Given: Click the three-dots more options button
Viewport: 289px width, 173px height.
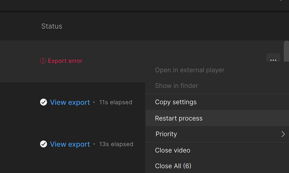Looking at the screenshot, I should point(273,60).
